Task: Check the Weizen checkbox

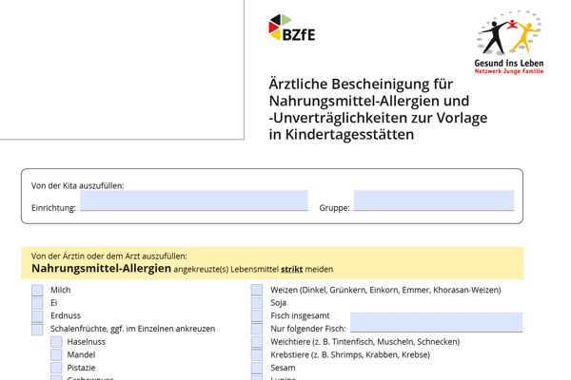Action: pyautogui.click(x=257, y=290)
